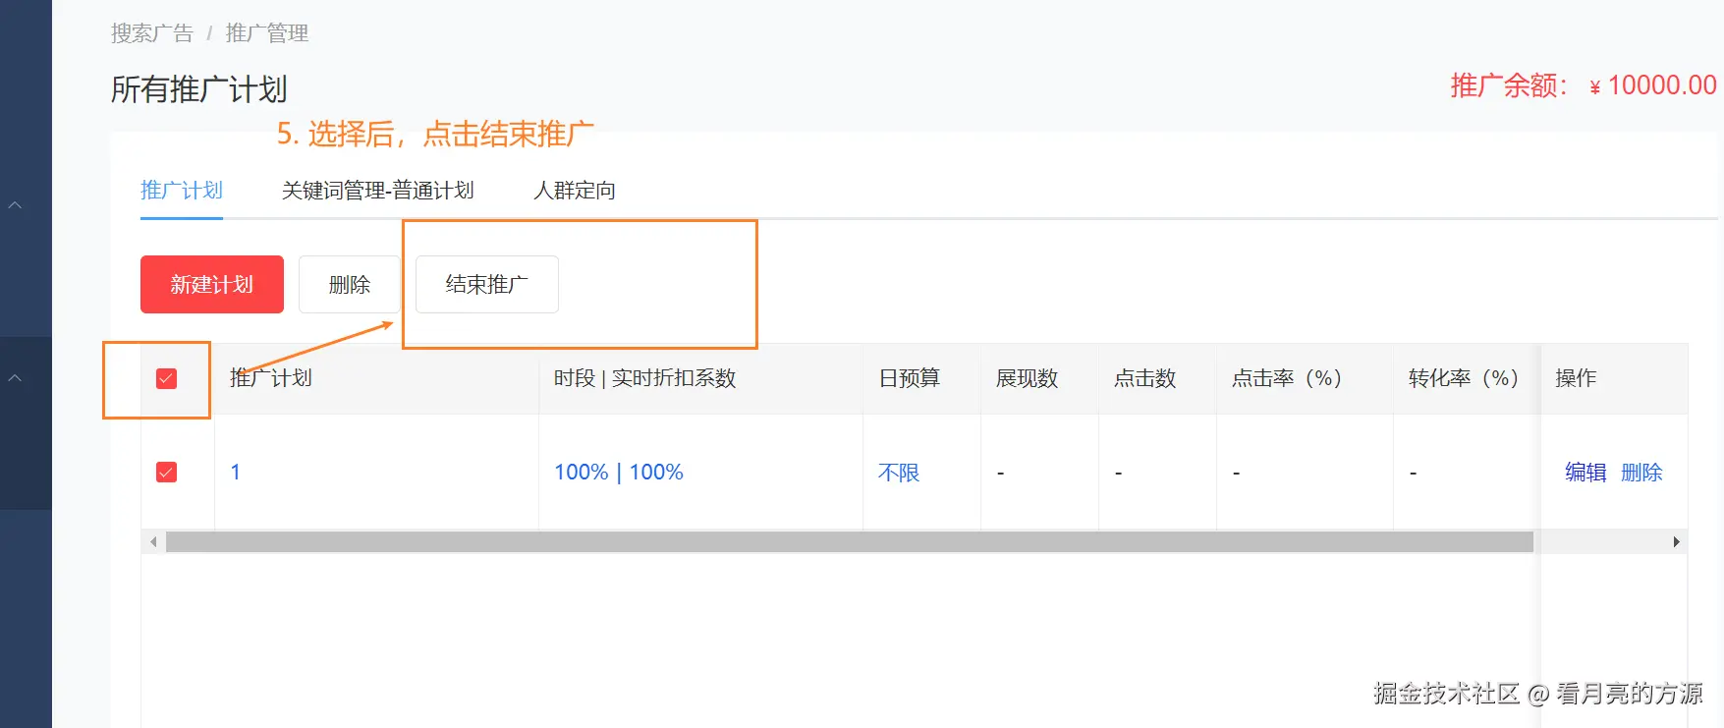Navigate to 搜索广告 in the breadcrumb
Screen dimensions: 1724x728
click(x=152, y=33)
